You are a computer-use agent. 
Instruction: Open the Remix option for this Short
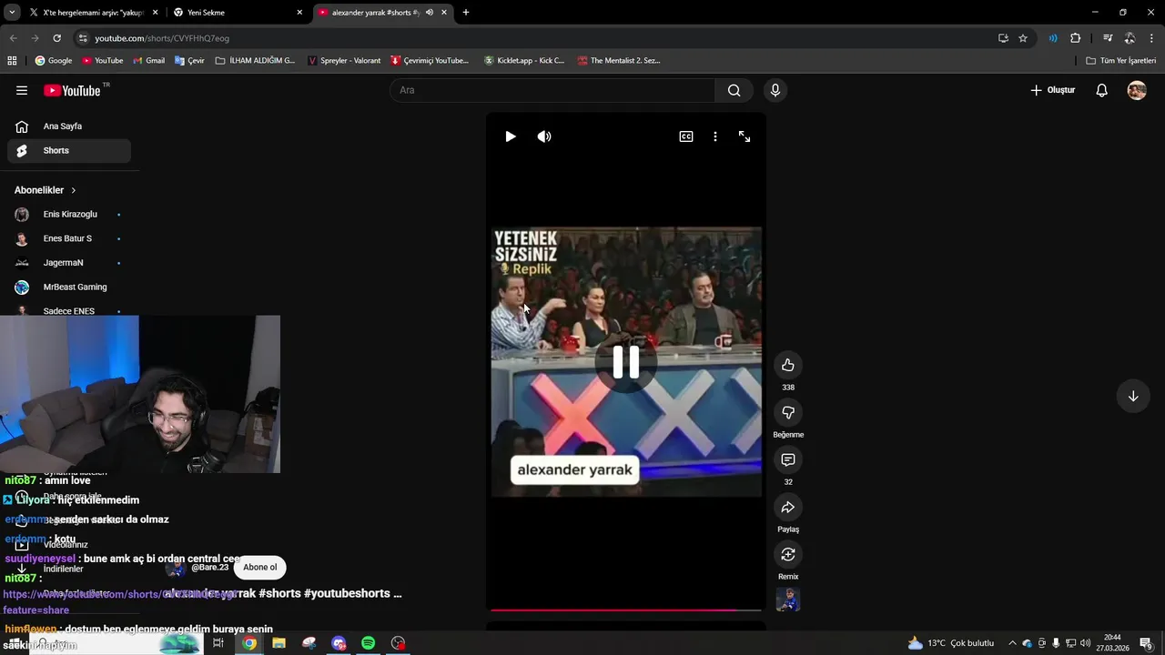(788, 554)
